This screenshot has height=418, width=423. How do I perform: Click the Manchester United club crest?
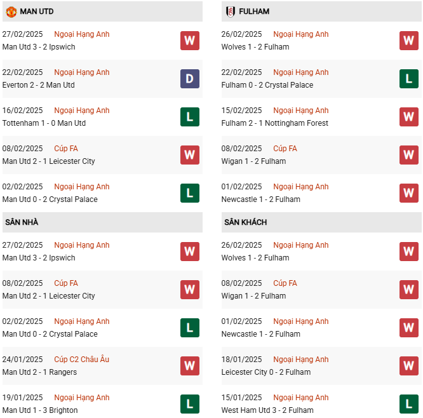tap(11, 11)
